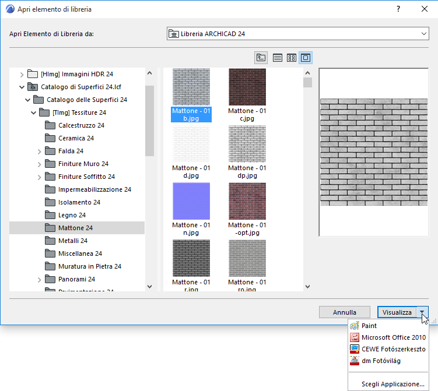This screenshot has width=438, height=391.
Task: Choose Paint from the application menu
Action: (x=388, y=326)
